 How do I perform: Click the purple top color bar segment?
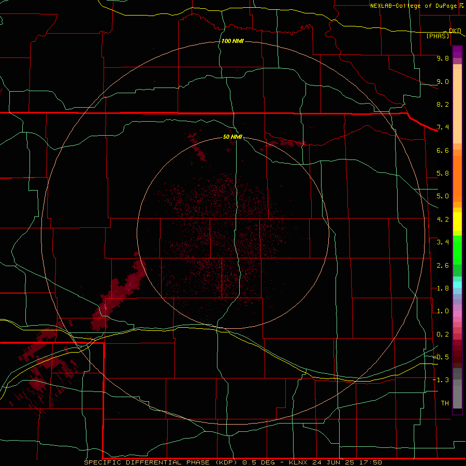[x=457, y=52]
